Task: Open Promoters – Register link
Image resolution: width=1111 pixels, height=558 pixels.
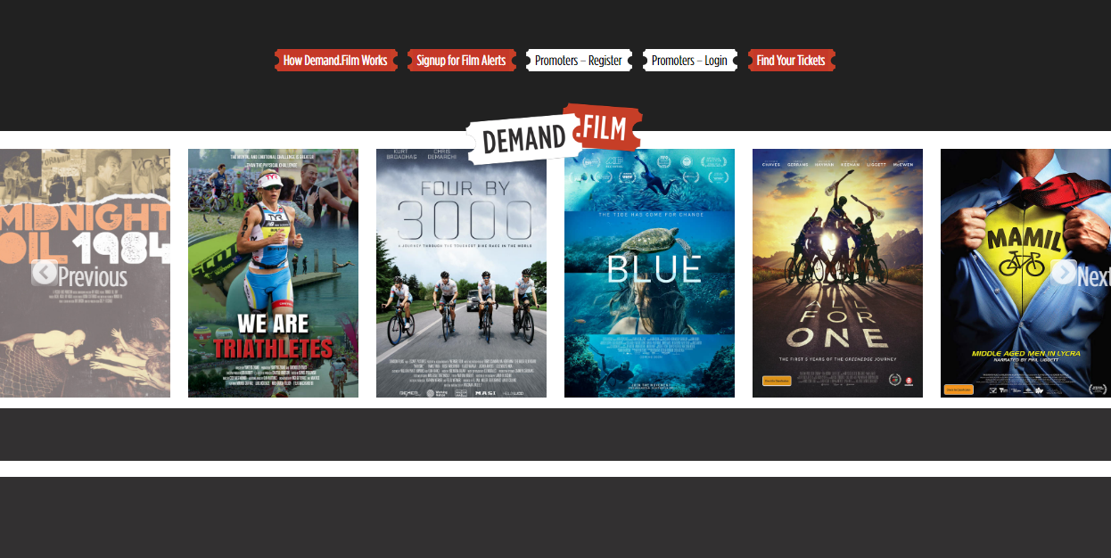Action: [x=579, y=61]
